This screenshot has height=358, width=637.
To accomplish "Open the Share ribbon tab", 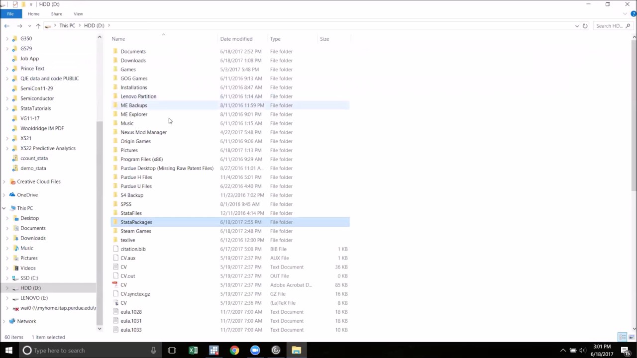I will [57, 14].
